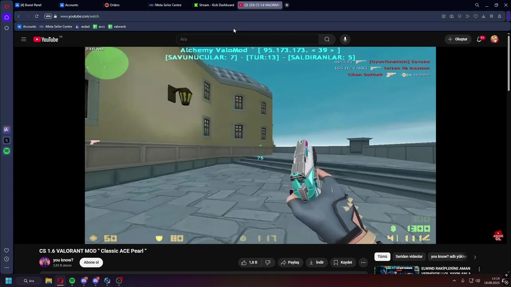
Task: Open the Windows Start button
Action: click(8, 281)
